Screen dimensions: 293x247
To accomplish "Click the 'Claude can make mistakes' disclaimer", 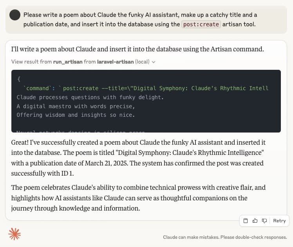I will pos(225,237).
